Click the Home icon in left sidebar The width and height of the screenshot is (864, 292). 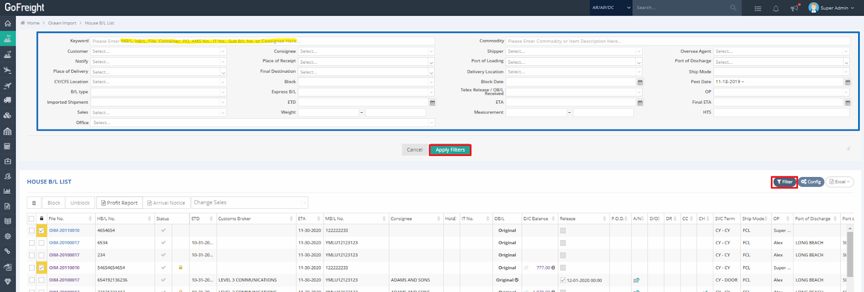coord(8,23)
